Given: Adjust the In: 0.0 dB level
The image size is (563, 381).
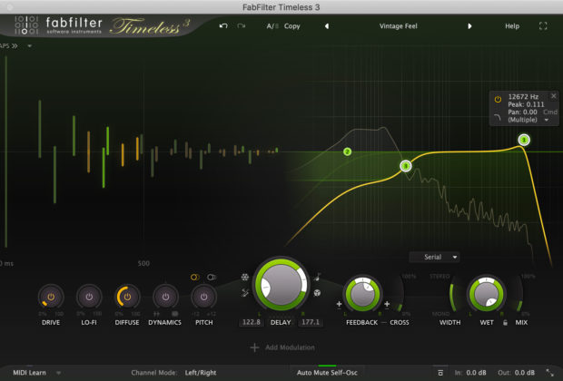Looking at the screenshot, I should pos(470,373).
